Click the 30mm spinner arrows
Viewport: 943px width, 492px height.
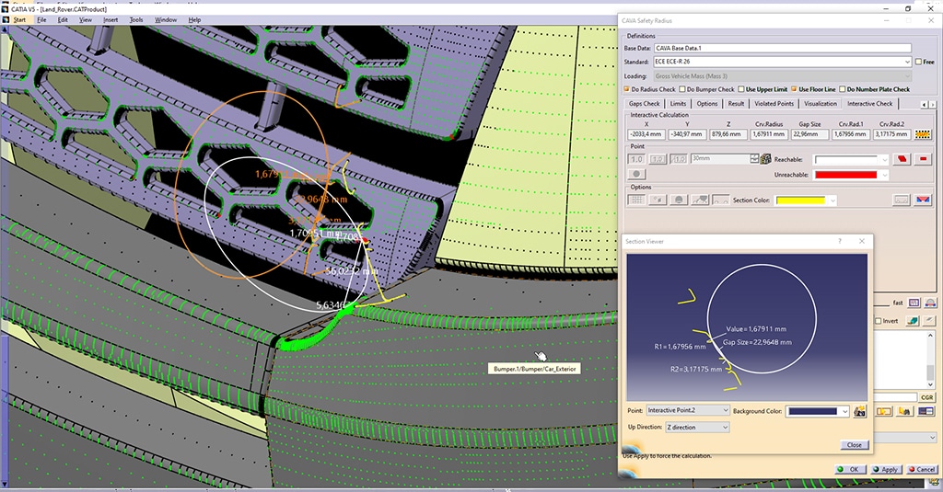coord(754,158)
